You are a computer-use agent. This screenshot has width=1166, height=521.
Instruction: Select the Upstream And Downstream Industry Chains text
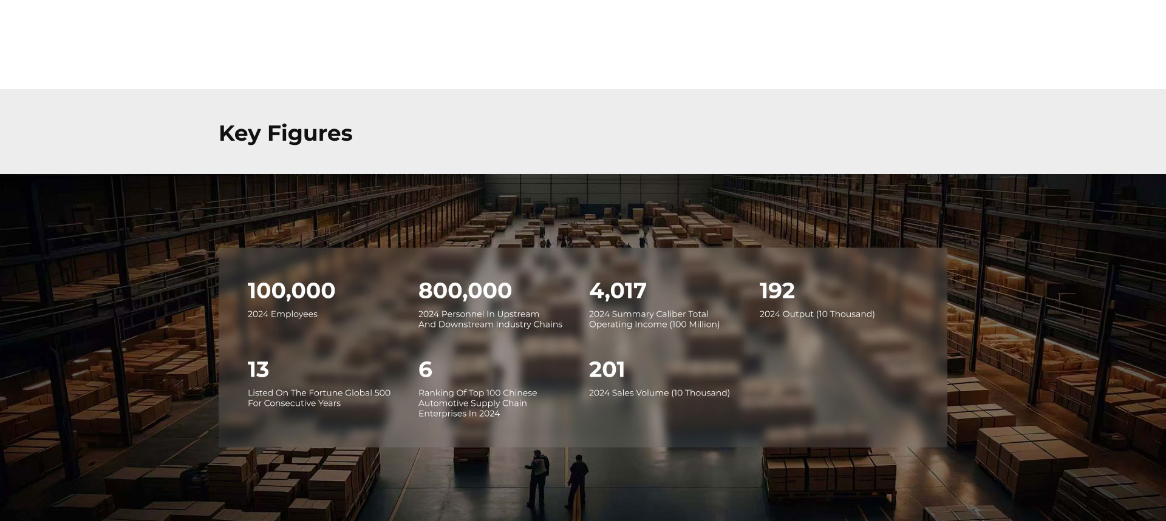(x=489, y=320)
